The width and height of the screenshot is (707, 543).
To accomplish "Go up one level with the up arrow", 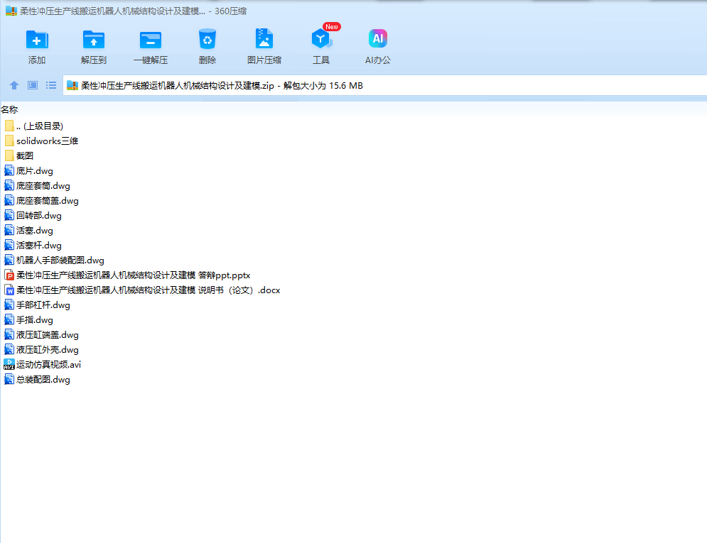I will click(x=14, y=85).
